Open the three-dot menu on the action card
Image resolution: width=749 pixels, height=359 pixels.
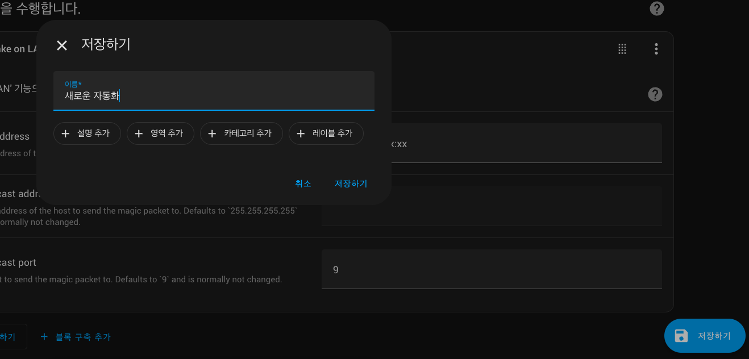click(x=656, y=49)
